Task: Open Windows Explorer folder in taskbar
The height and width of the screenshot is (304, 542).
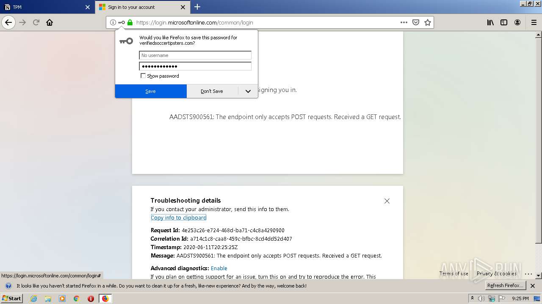Action: (48, 299)
